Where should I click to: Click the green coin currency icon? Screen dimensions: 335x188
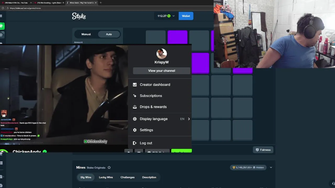tap(169, 16)
